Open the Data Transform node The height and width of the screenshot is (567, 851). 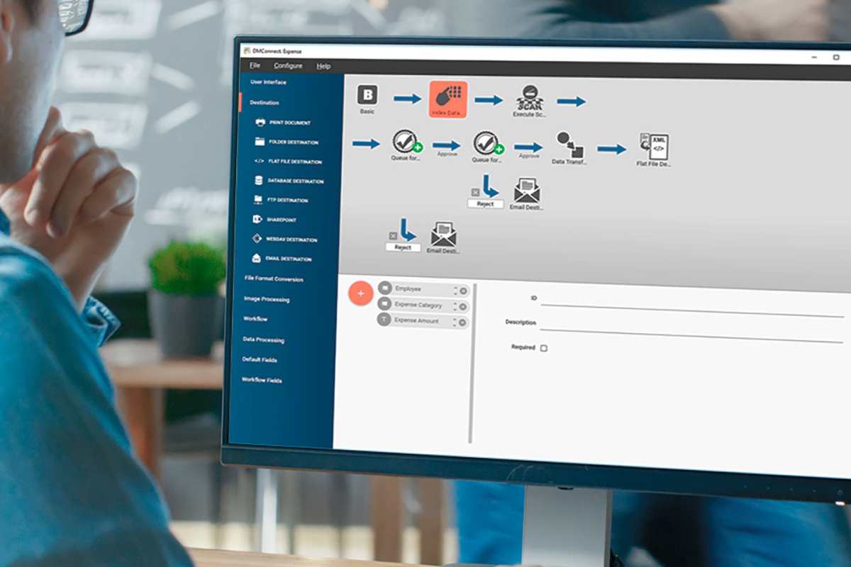click(x=568, y=144)
